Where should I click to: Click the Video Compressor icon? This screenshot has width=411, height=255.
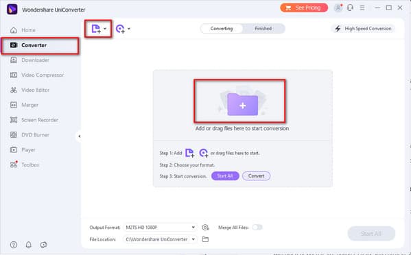pyautogui.click(x=14, y=75)
